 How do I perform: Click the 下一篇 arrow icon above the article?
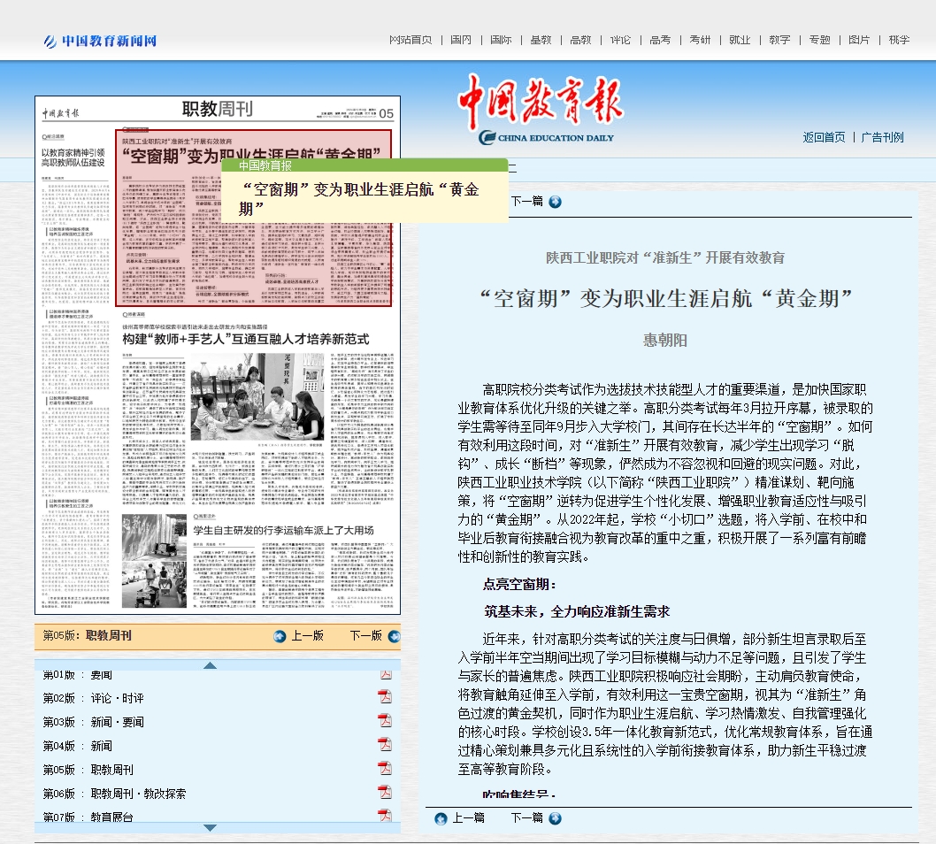point(555,202)
